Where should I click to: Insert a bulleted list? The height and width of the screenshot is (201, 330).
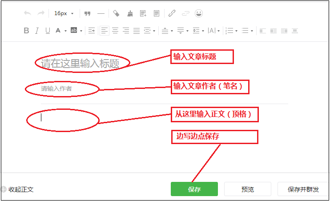[245, 31]
